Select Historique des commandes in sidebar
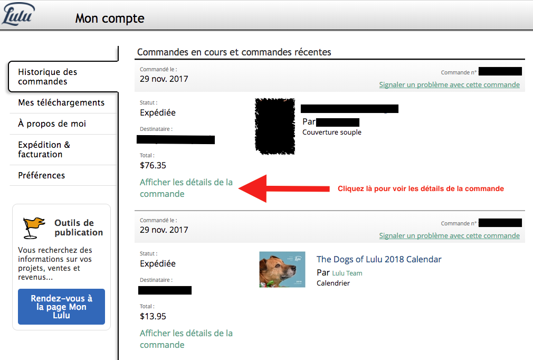Screen dimensions: 533x360 click(x=63, y=77)
